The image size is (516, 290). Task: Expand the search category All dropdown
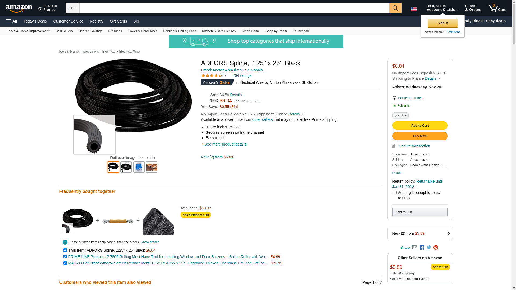click(x=72, y=8)
